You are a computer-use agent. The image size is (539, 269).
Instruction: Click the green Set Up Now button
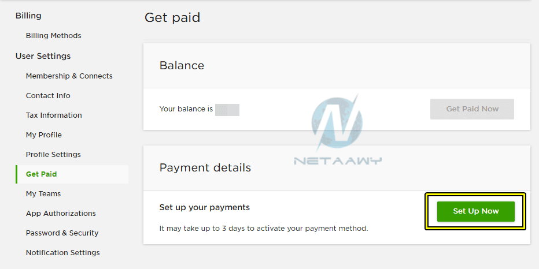click(476, 211)
